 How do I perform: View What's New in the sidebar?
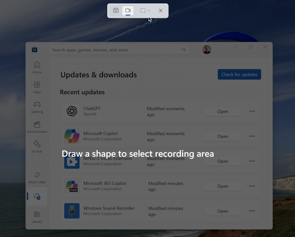click(37, 177)
